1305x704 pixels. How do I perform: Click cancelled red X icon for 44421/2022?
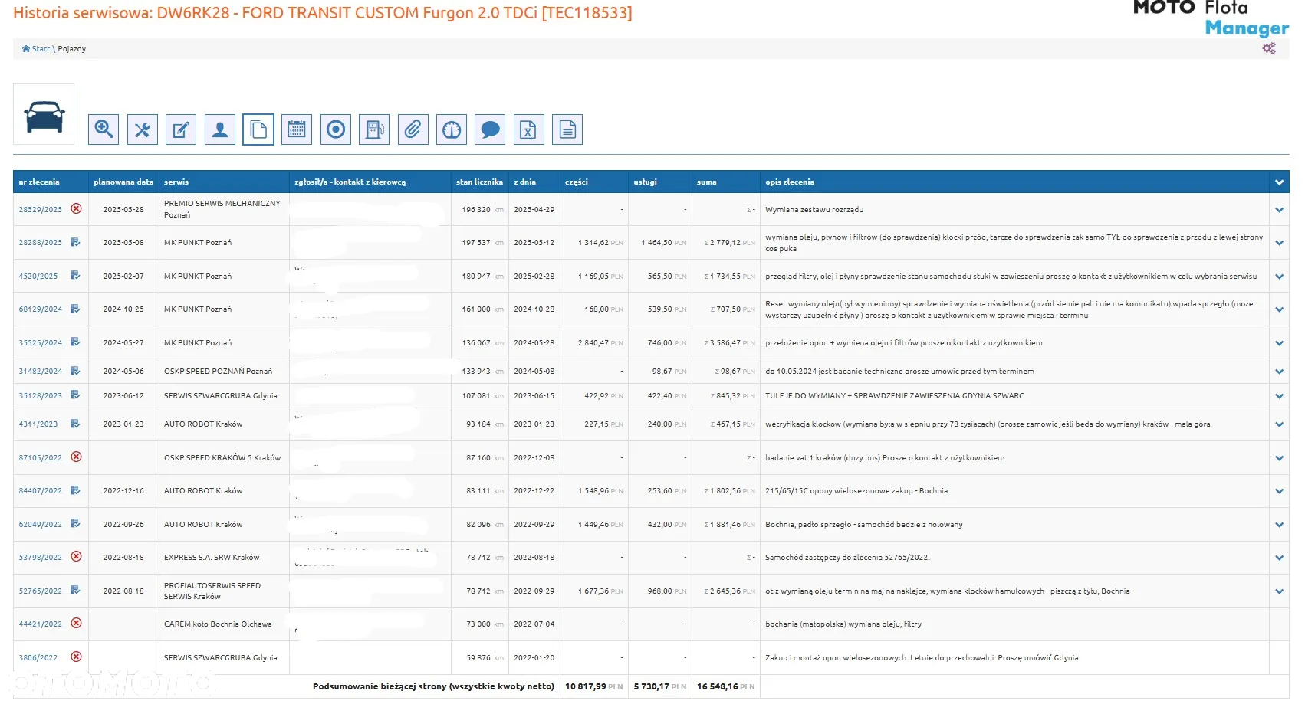point(76,623)
